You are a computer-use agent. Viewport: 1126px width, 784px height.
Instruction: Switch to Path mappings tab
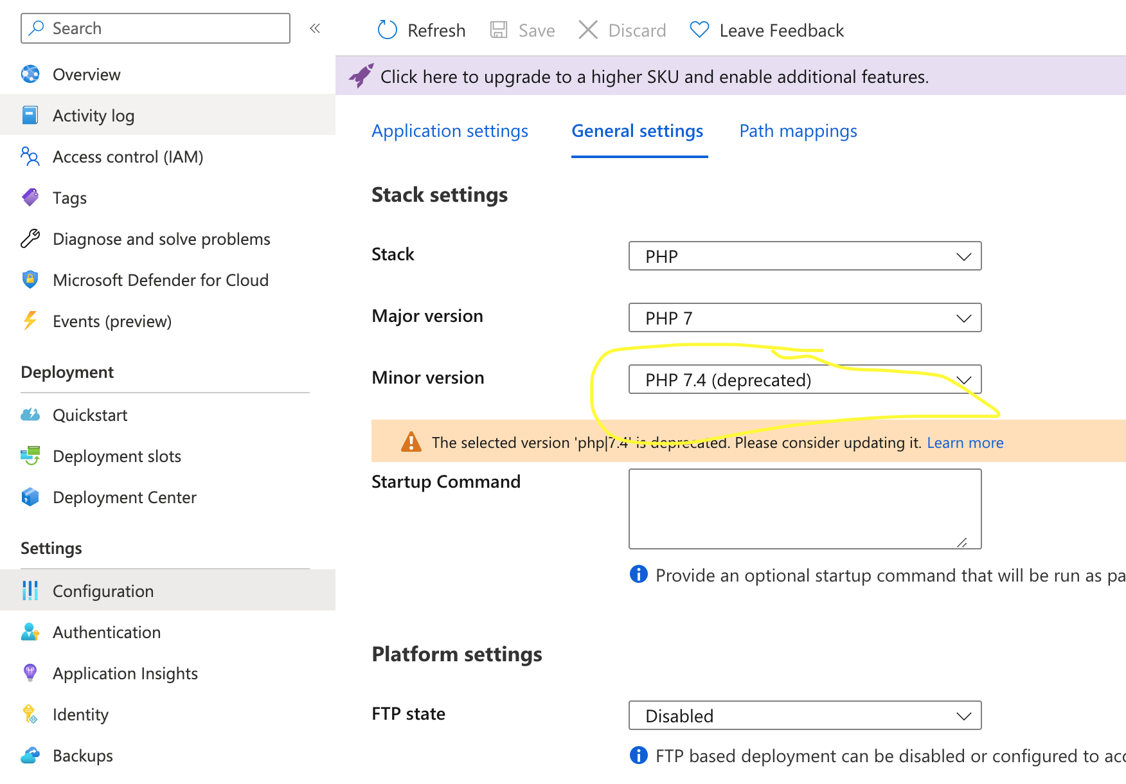[x=798, y=131]
